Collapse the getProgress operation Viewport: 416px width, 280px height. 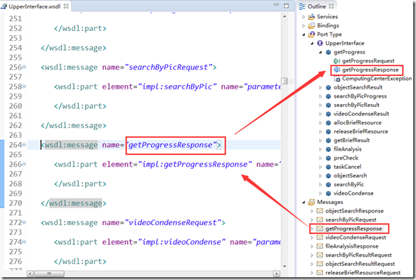pos(320,52)
